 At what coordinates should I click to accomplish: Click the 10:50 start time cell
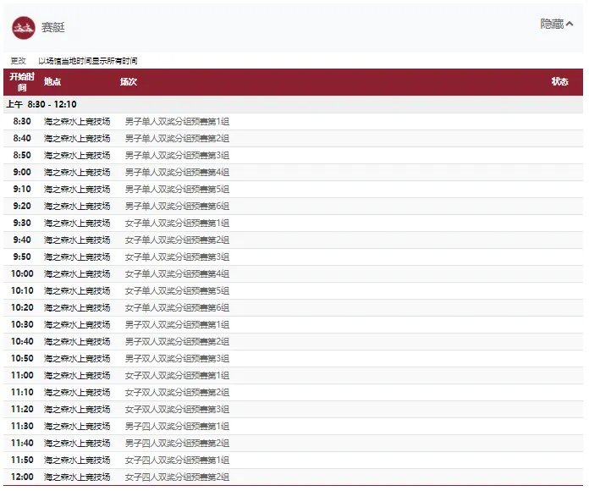[x=23, y=359]
